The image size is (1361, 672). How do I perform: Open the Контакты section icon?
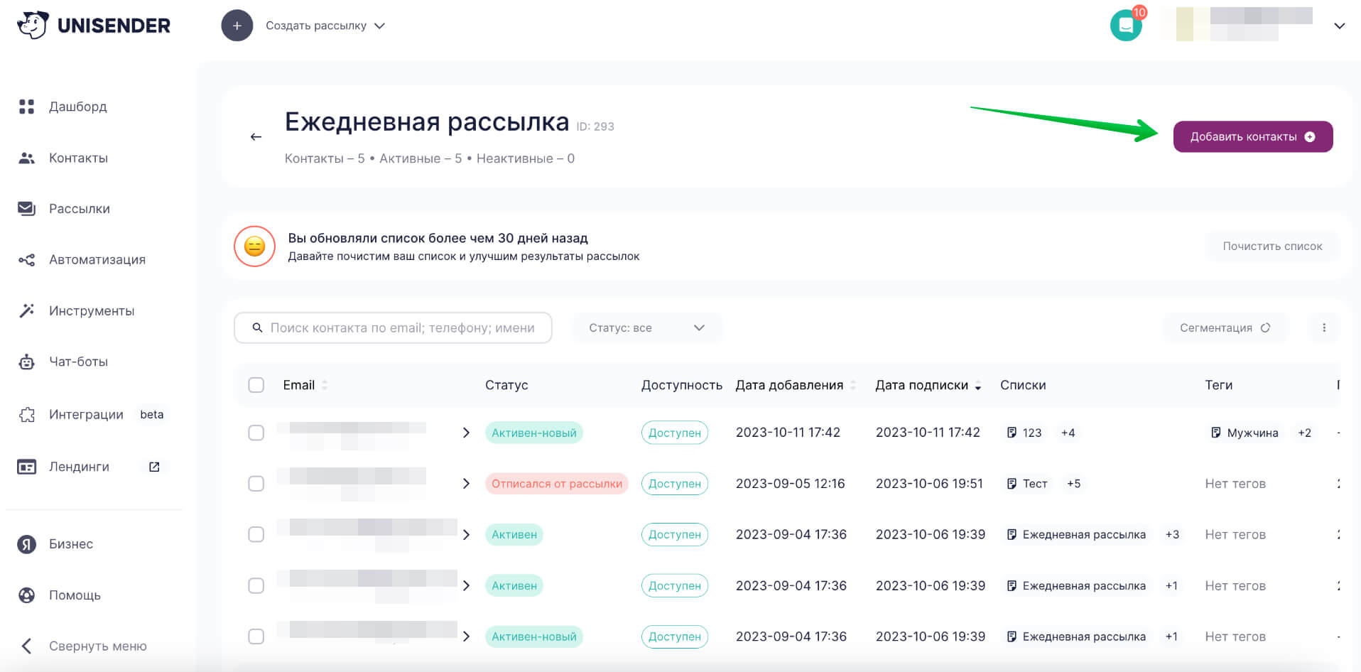26,158
